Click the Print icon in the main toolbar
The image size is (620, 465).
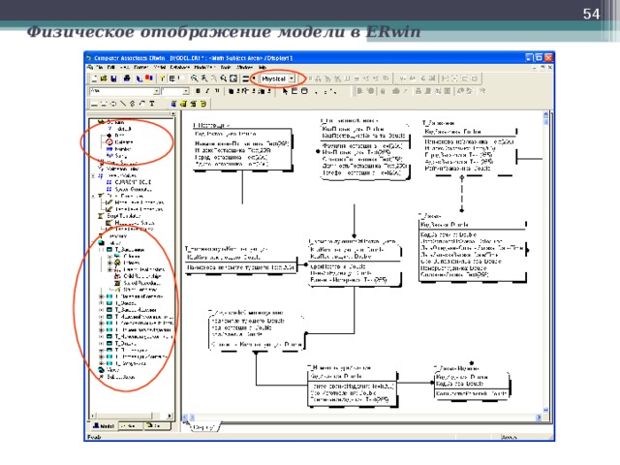tap(126, 77)
